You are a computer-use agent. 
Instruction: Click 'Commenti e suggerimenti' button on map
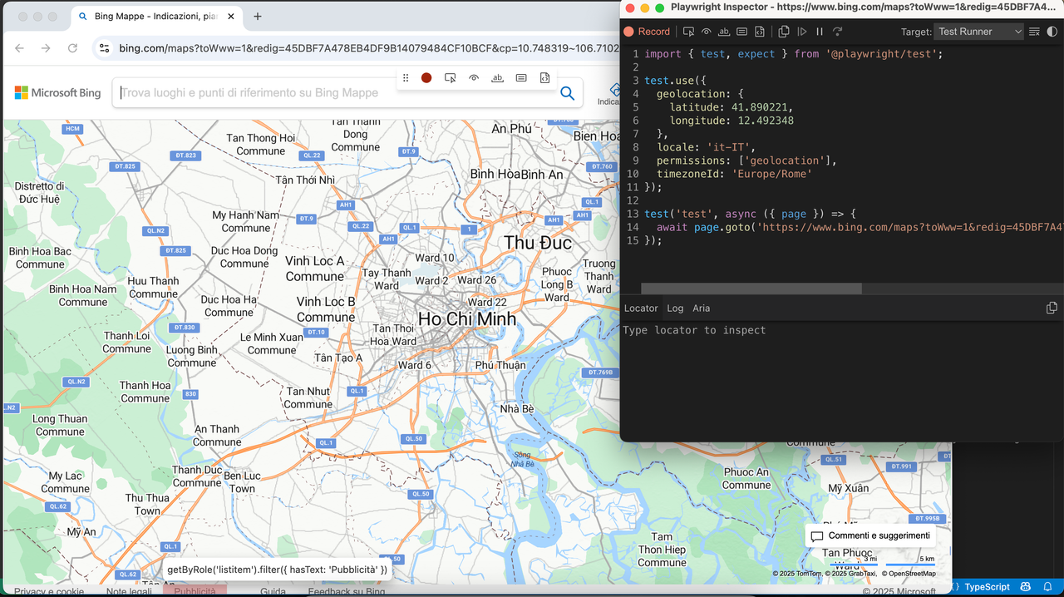click(870, 536)
